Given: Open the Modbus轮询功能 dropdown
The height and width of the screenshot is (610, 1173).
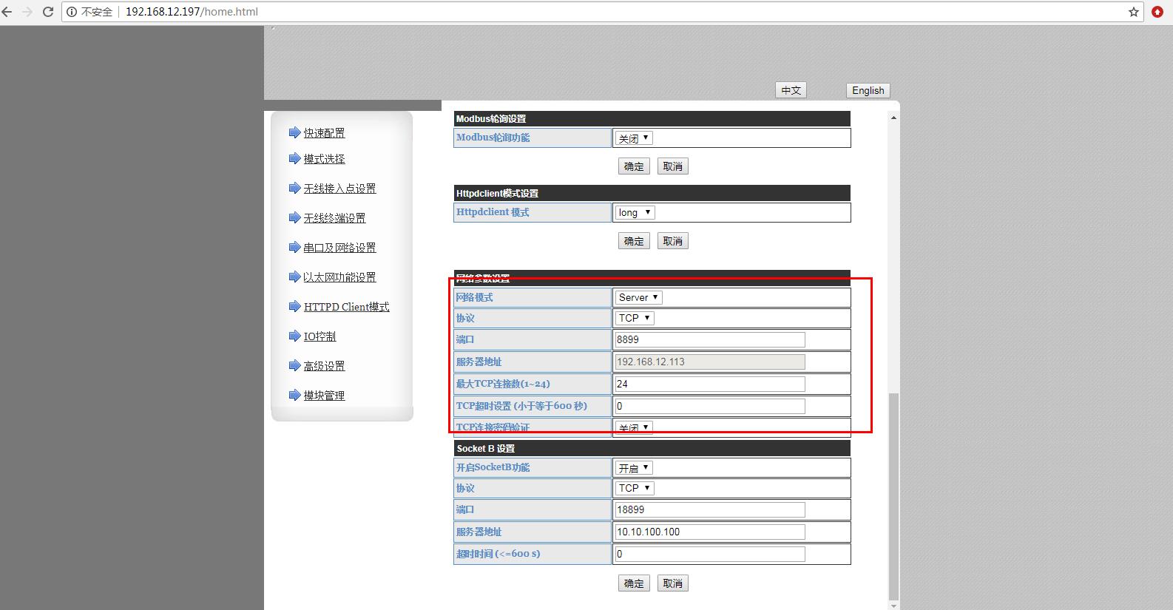Looking at the screenshot, I should tap(634, 138).
